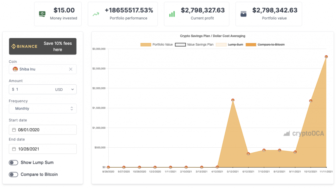Toggle the Lump Sum legend swatch

click(221, 45)
